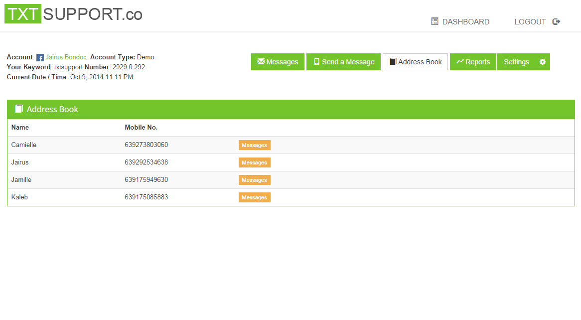Click the book icon on Address Book tab
Screen dimensions: 581x320
[393, 62]
